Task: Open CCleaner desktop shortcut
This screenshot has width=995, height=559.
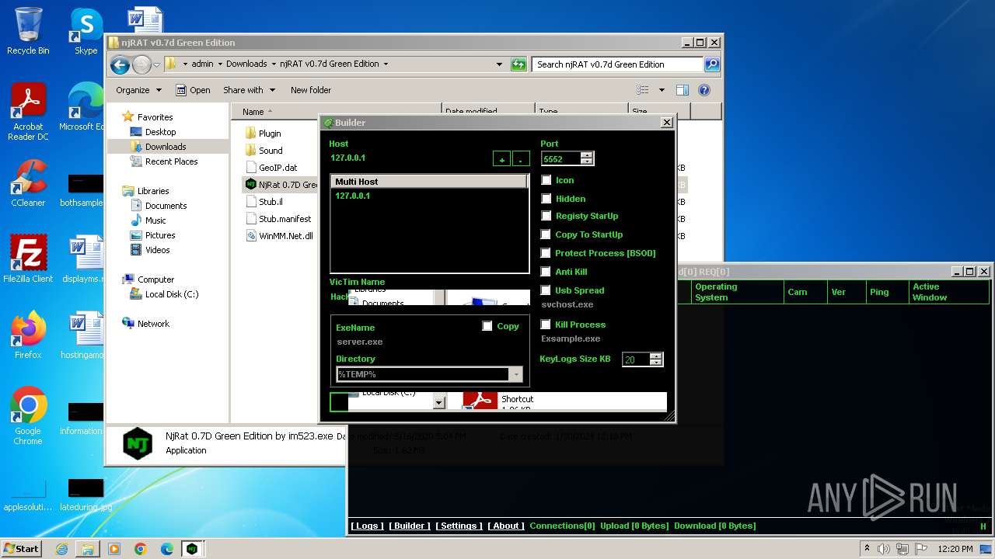Action: (28, 183)
